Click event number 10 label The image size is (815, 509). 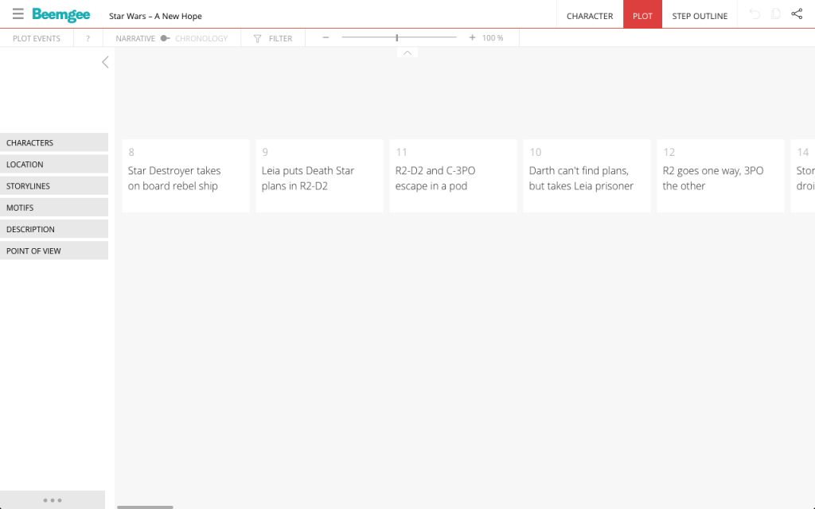tap(536, 152)
